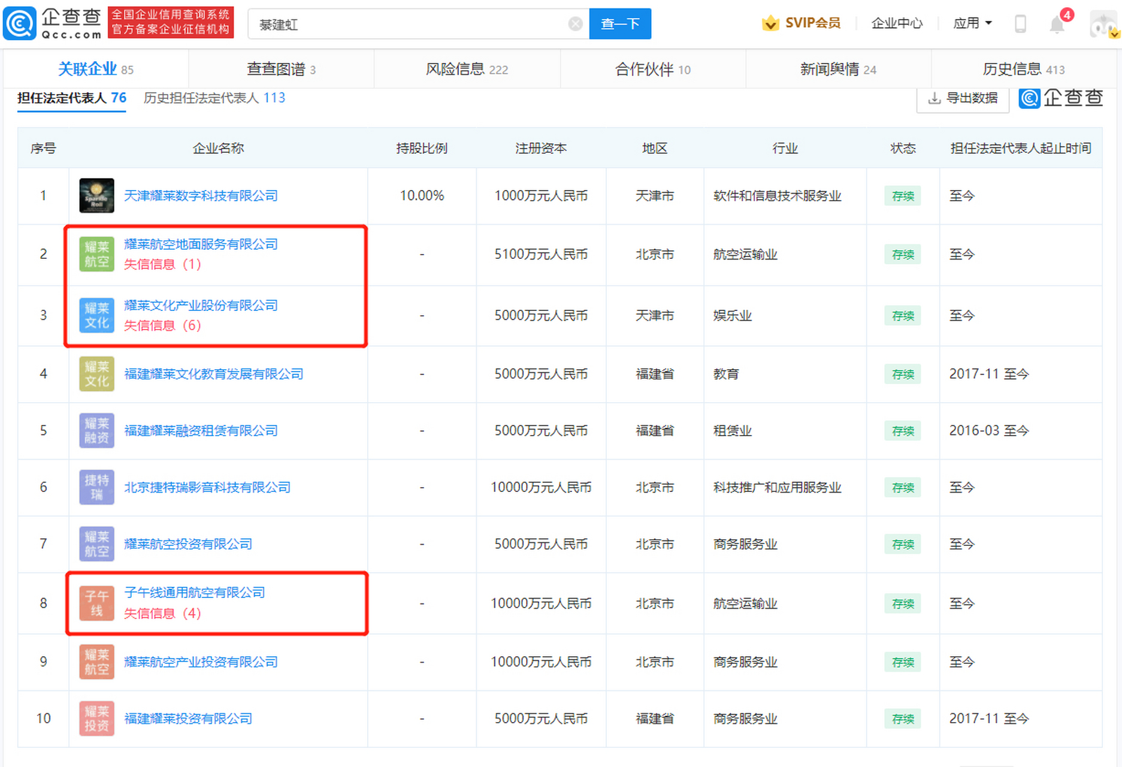Select 担任法定代表人 76 sub-tab
The width and height of the screenshot is (1122, 767).
click(72, 98)
